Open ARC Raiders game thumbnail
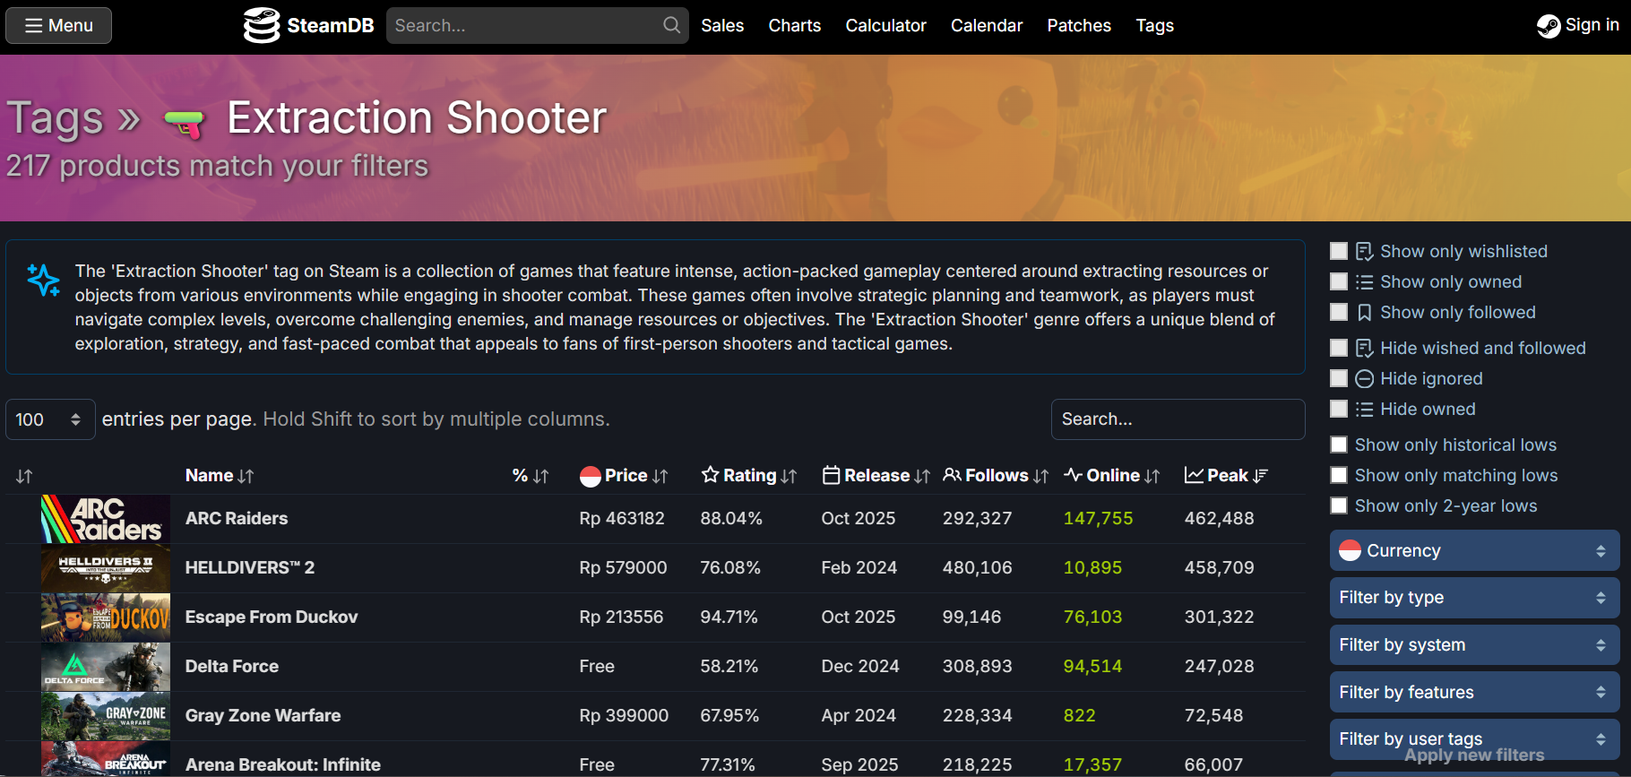 click(106, 519)
